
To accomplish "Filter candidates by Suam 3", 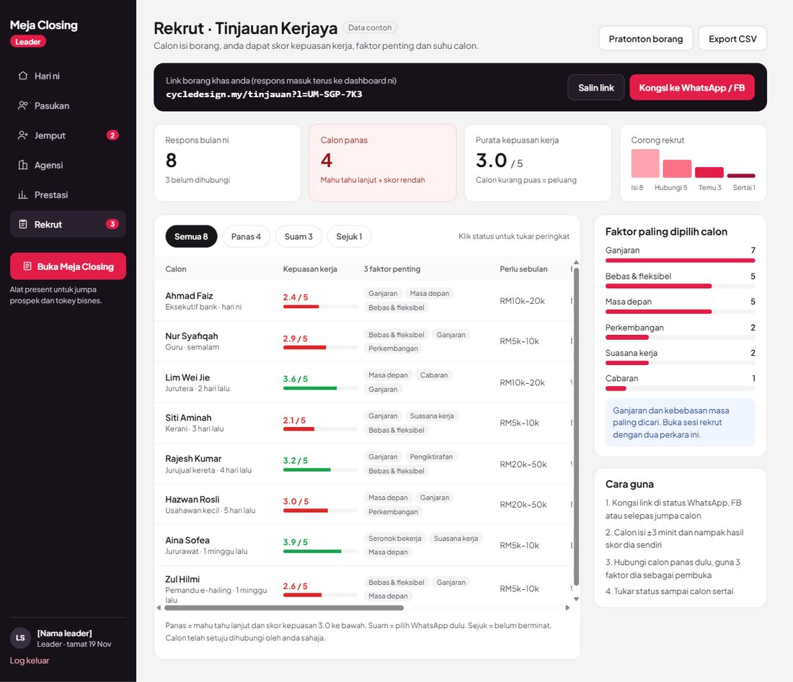I will tap(298, 236).
